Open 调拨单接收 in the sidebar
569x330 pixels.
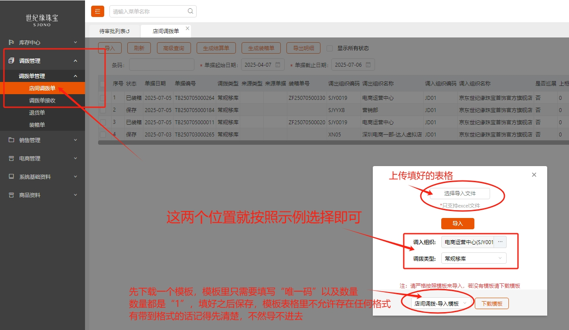42,100
